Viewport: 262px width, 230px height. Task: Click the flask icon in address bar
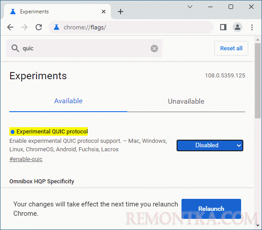point(56,27)
